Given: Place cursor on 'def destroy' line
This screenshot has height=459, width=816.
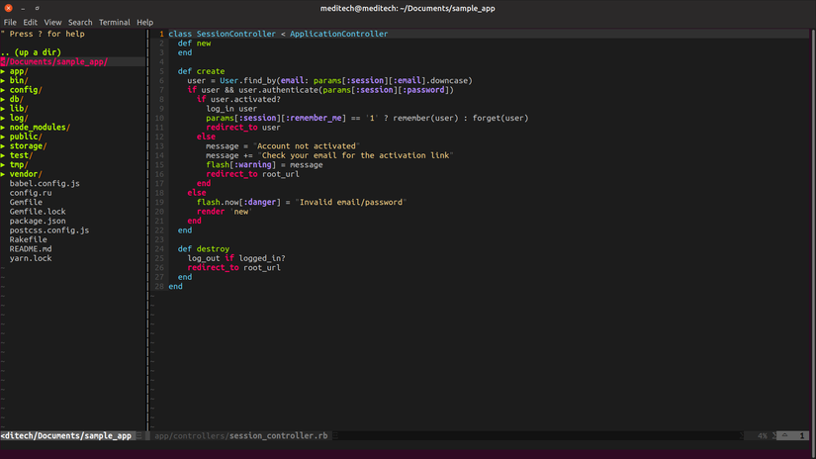Looking at the screenshot, I should click(x=203, y=249).
